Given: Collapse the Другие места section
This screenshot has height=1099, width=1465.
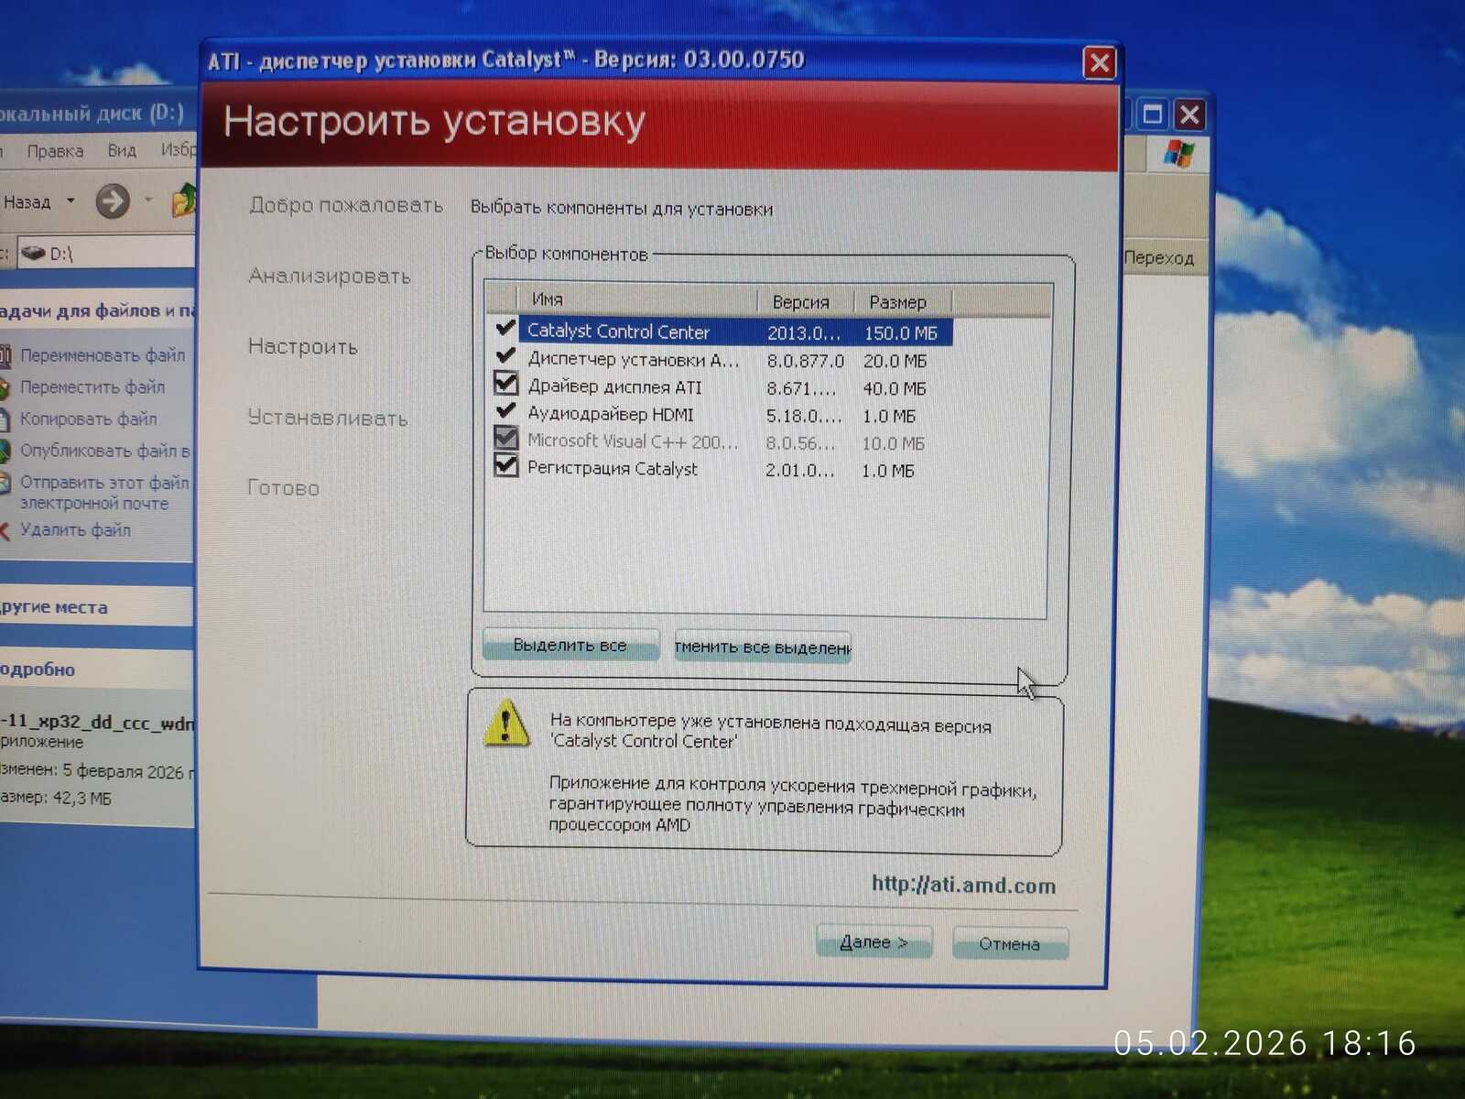Looking at the screenshot, I should coord(54,607).
